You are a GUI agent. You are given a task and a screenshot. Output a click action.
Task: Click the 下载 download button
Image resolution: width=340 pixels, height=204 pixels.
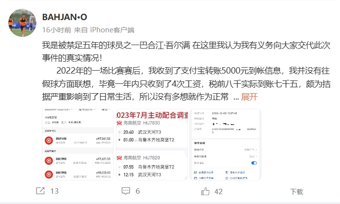[297, 191]
